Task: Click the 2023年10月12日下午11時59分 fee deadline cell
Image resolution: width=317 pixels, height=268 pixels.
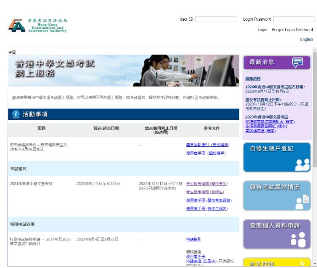Action: [160, 186]
